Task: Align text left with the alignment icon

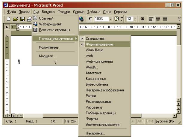Action: 151,19
